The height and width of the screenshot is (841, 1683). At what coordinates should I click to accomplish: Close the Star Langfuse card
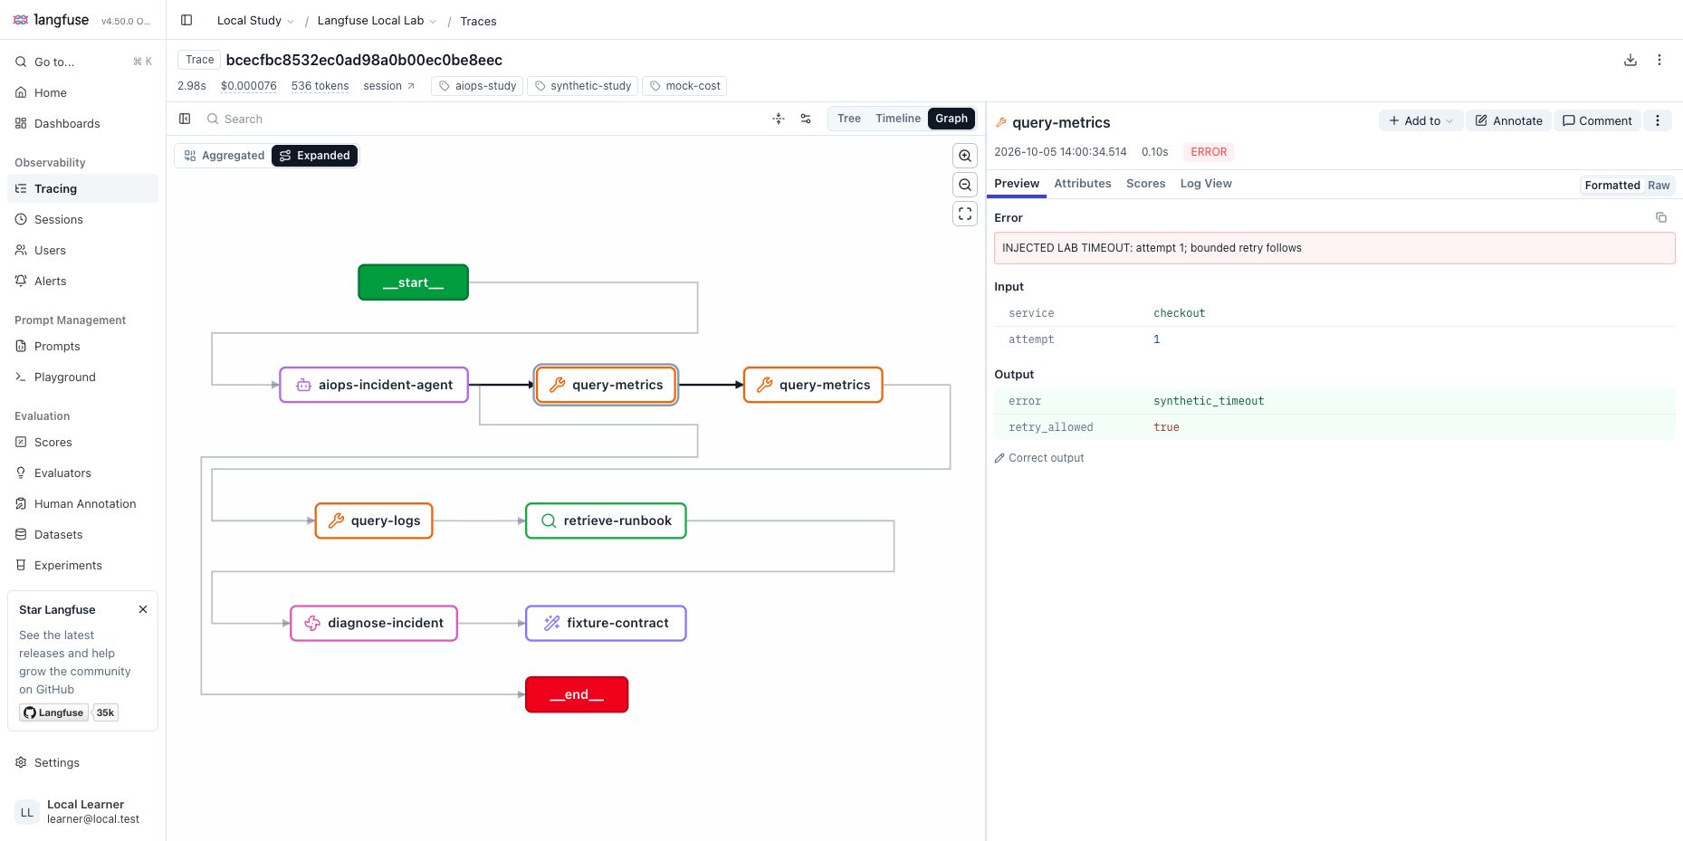point(143,609)
